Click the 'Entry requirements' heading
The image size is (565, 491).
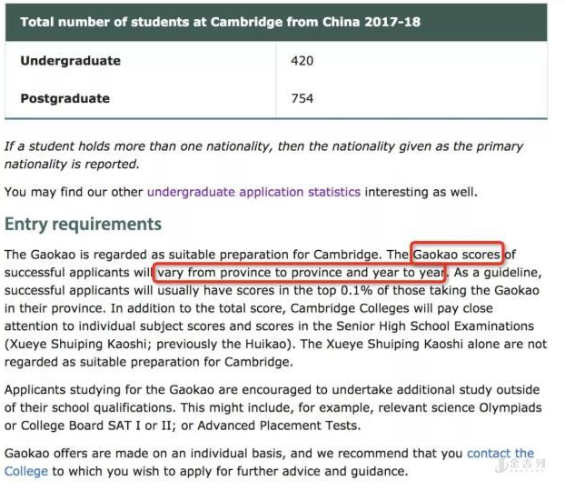83,225
